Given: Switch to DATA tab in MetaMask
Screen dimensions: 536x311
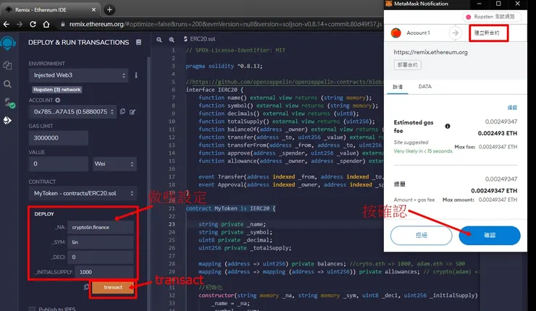Looking at the screenshot, I should pyautogui.click(x=425, y=87).
